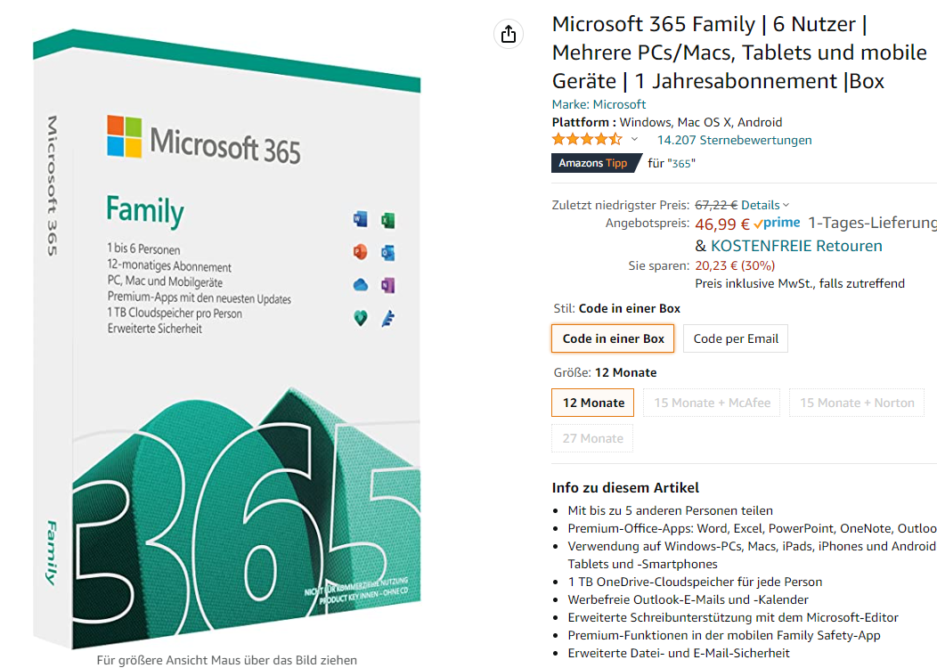The width and height of the screenshot is (937, 668).
Task: Open the "14.207 Sternebewertungen" reviews link
Action: (x=734, y=140)
